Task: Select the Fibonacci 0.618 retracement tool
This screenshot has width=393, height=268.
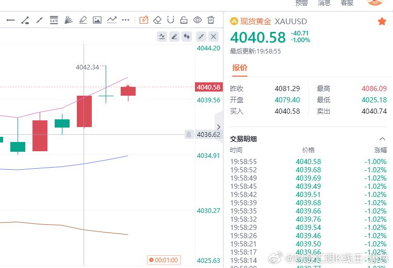Action: (x=54, y=20)
